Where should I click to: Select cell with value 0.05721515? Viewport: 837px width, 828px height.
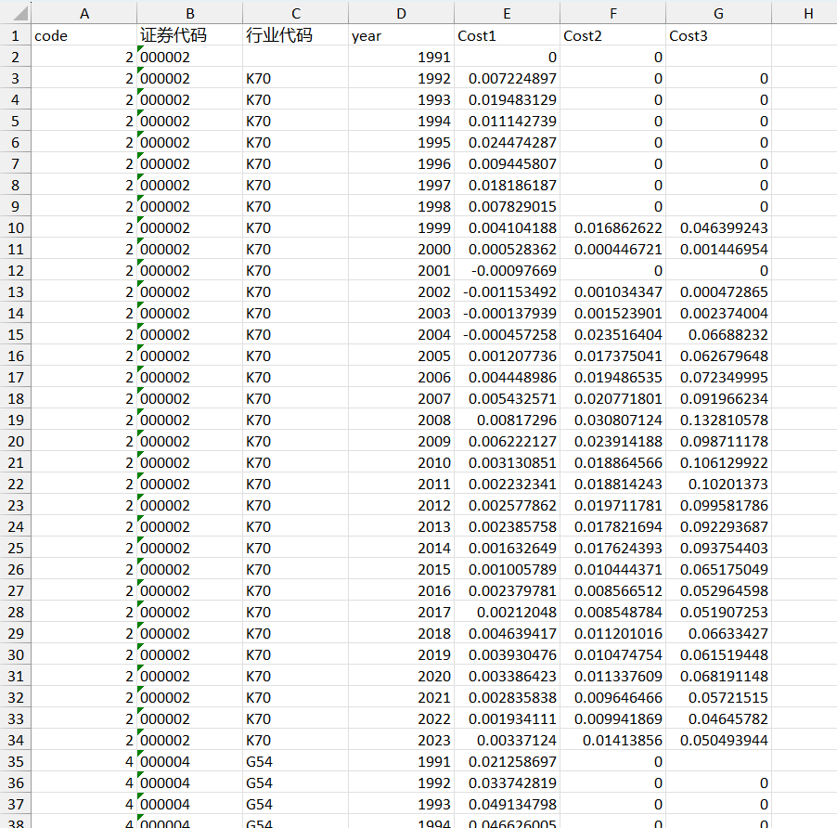[718, 698]
